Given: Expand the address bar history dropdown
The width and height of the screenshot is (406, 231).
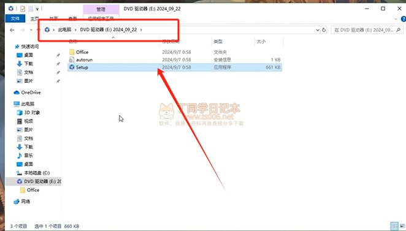Looking at the screenshot, I should point(318,30).
